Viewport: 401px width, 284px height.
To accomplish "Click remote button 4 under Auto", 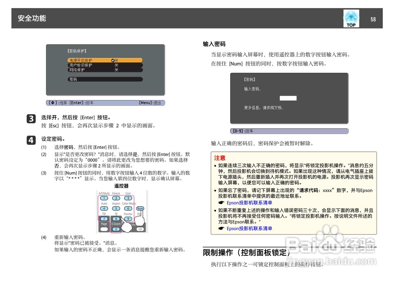I will pos(104,208).
